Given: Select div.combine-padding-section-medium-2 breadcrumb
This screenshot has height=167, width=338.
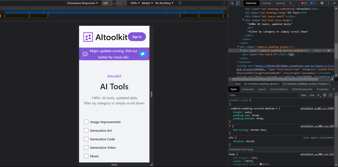Looking at the screenshot, I should [306, 84].
